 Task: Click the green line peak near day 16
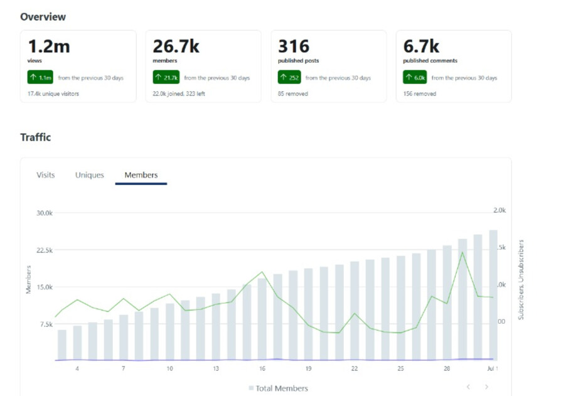tap(262, 272)
